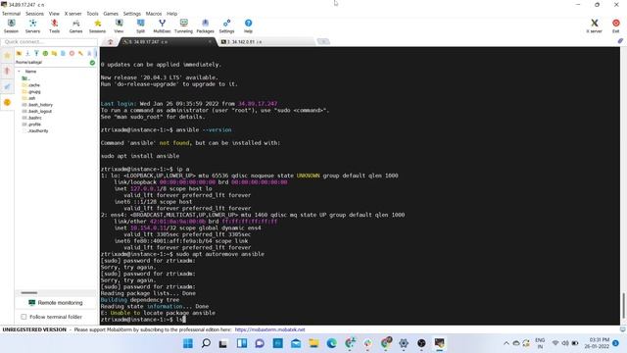Open the Terminal menu
The width and height of the screenshot is (627, 353).
[11, 14]
